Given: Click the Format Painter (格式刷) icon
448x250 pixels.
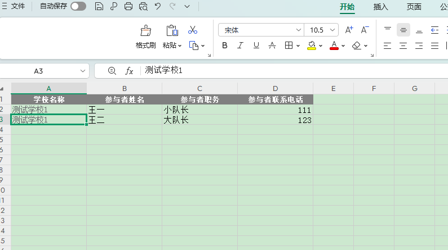Looking at the screenshot, I should [145, 31].
